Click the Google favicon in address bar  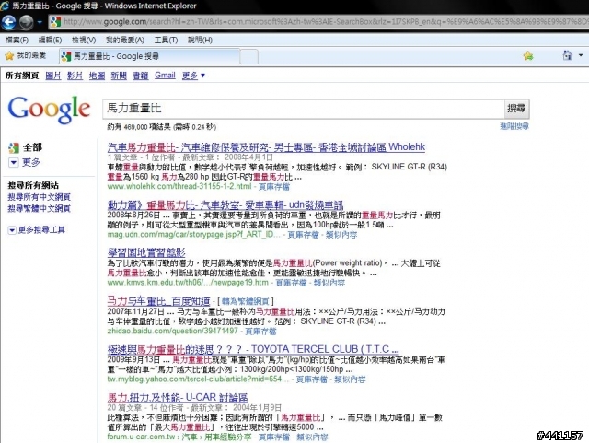click(55, 22)
